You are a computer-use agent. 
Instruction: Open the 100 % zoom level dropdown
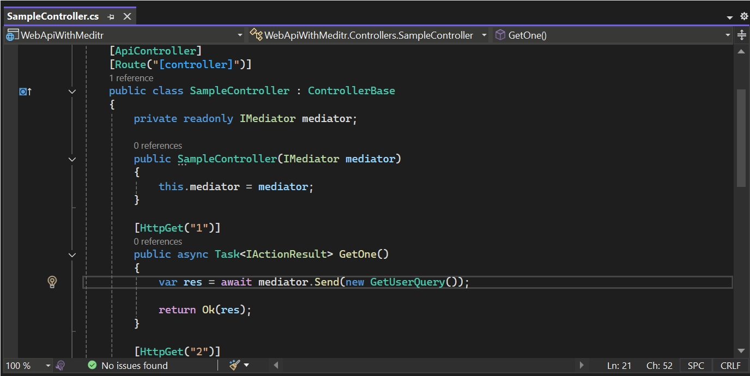click(48, 366)
